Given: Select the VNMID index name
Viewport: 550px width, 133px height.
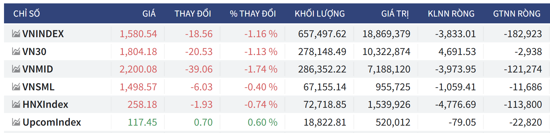Looking at the screenshot, I should click(x=38, y=69).
